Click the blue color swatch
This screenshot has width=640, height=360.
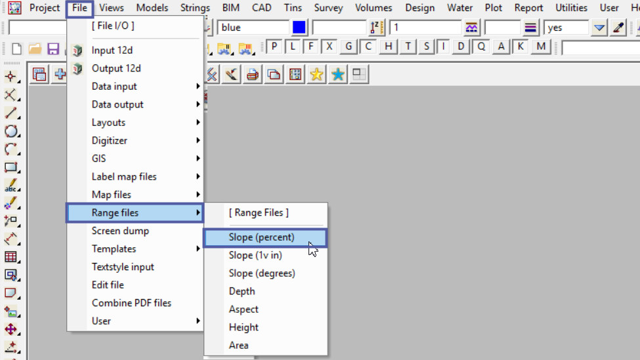point(299,28)
